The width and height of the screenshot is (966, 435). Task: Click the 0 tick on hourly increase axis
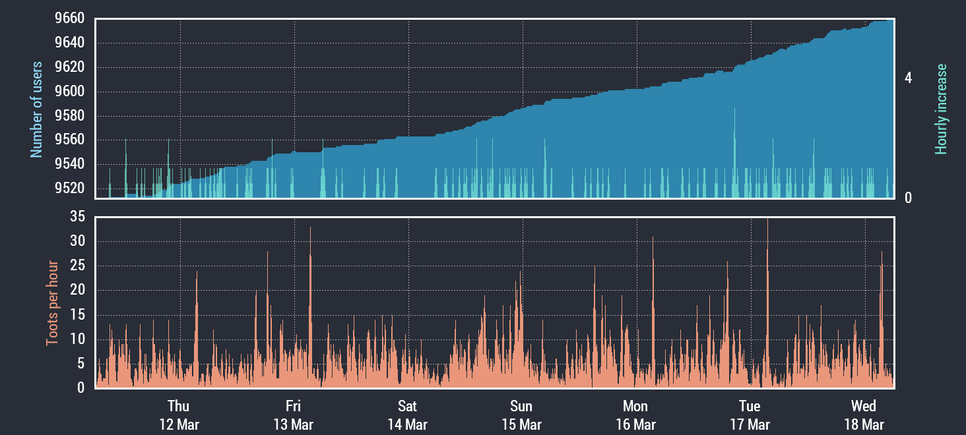909,198
